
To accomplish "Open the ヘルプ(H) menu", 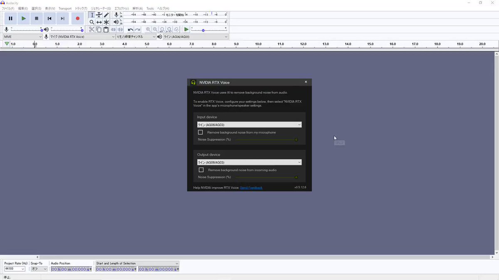I will point(163,8).
